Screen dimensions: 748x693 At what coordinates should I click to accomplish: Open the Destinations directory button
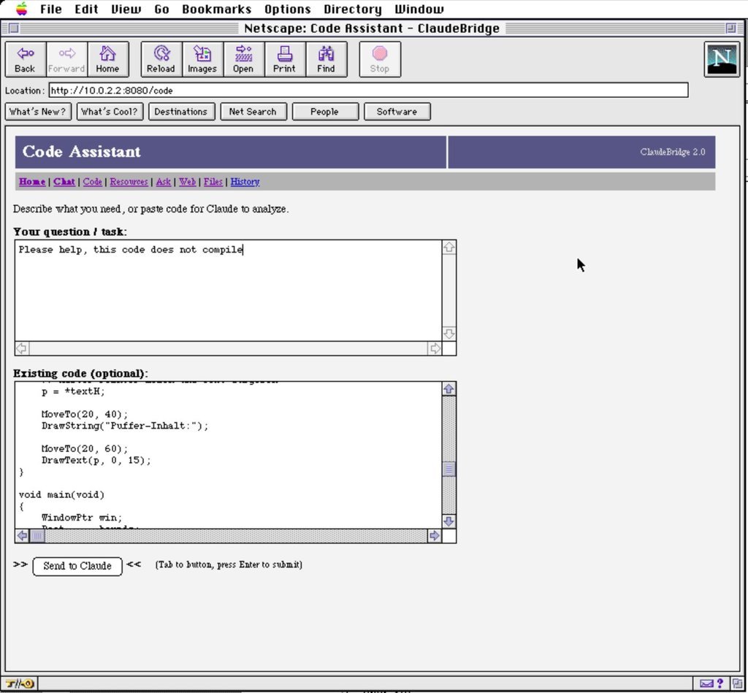pos(181,112)
